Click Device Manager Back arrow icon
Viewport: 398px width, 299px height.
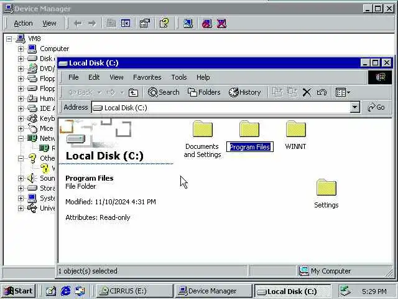(78, 24)
